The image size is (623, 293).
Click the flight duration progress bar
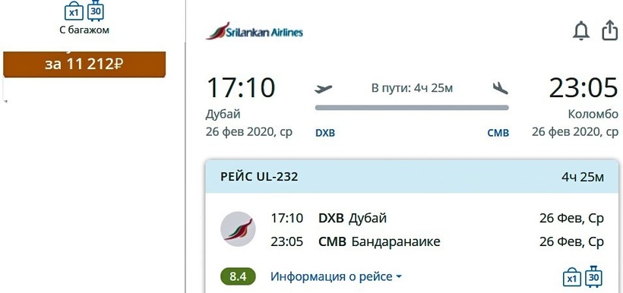[x=412, y=107]
